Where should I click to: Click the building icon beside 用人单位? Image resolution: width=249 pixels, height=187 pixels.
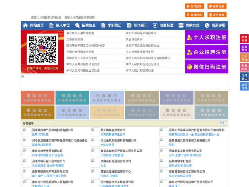tap(51, 25)
